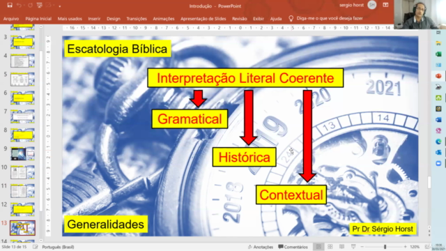Select the Pr Dr Sérgio Horst box
The image size is (446, 251).
click(x=383, y=229)
